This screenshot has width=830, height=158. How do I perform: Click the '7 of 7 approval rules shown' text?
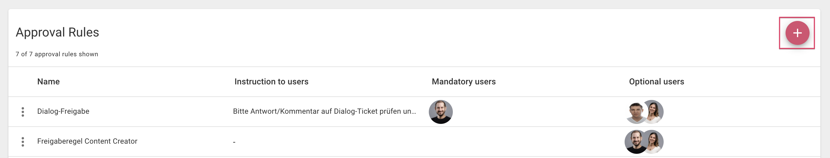pos(57,54)
